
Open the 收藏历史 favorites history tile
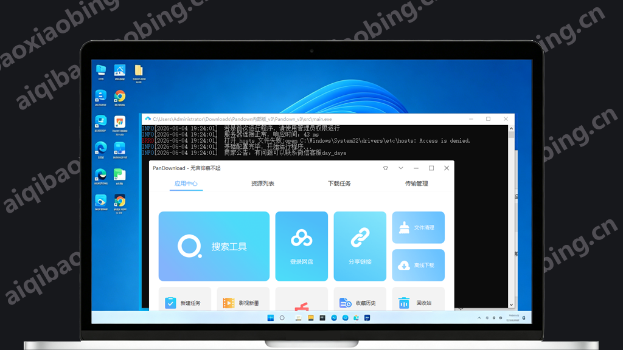pos(360,300)
